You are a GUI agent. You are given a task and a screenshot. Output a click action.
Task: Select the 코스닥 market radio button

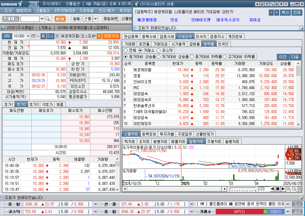coord(159,51)
